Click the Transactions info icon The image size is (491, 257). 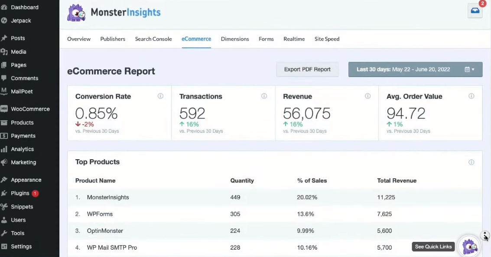(x=264, y=96)
